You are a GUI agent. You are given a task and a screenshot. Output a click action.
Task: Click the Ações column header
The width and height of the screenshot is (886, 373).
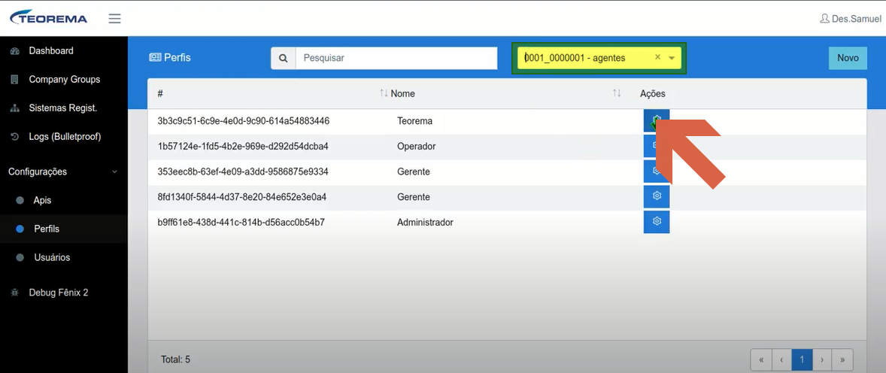coord(653,94)
